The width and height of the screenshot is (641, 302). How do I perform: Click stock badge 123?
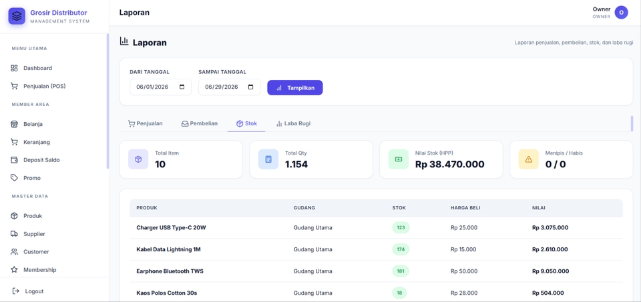pos(401,228)
